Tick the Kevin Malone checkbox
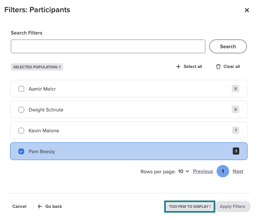The image size is (258, 219). pyautogui.click(x=21, y=131)
